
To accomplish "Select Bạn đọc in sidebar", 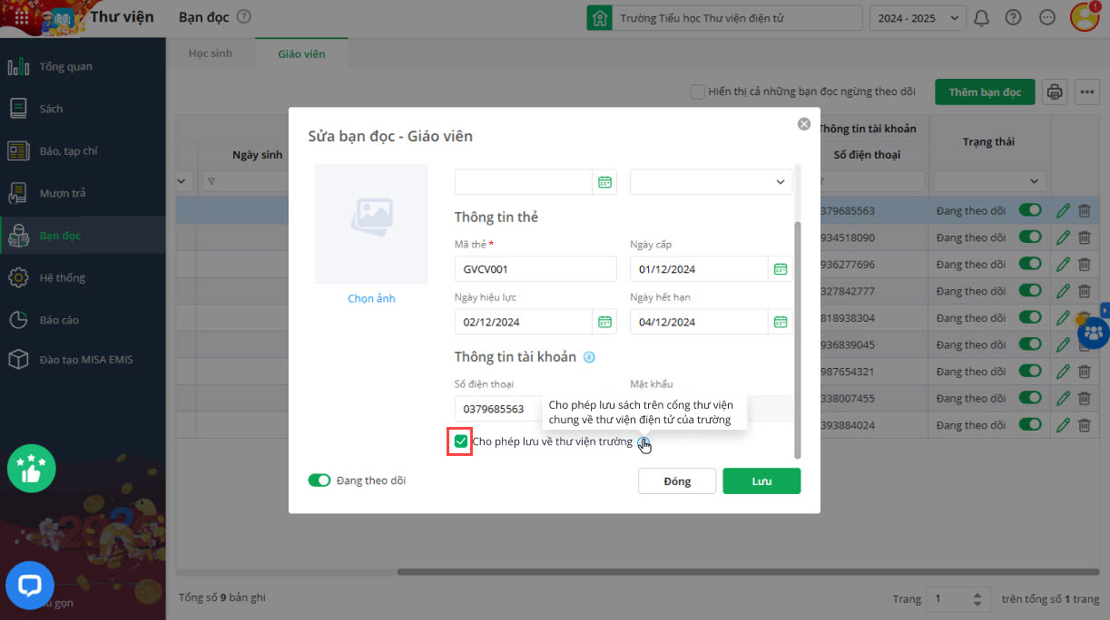I will (83, 236).
